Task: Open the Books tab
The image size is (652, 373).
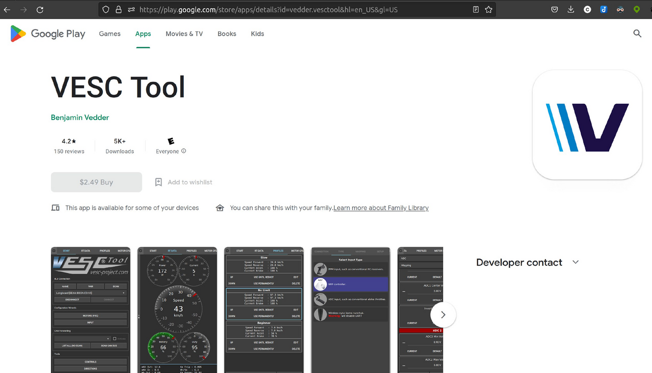Action: tap(227, 34)
